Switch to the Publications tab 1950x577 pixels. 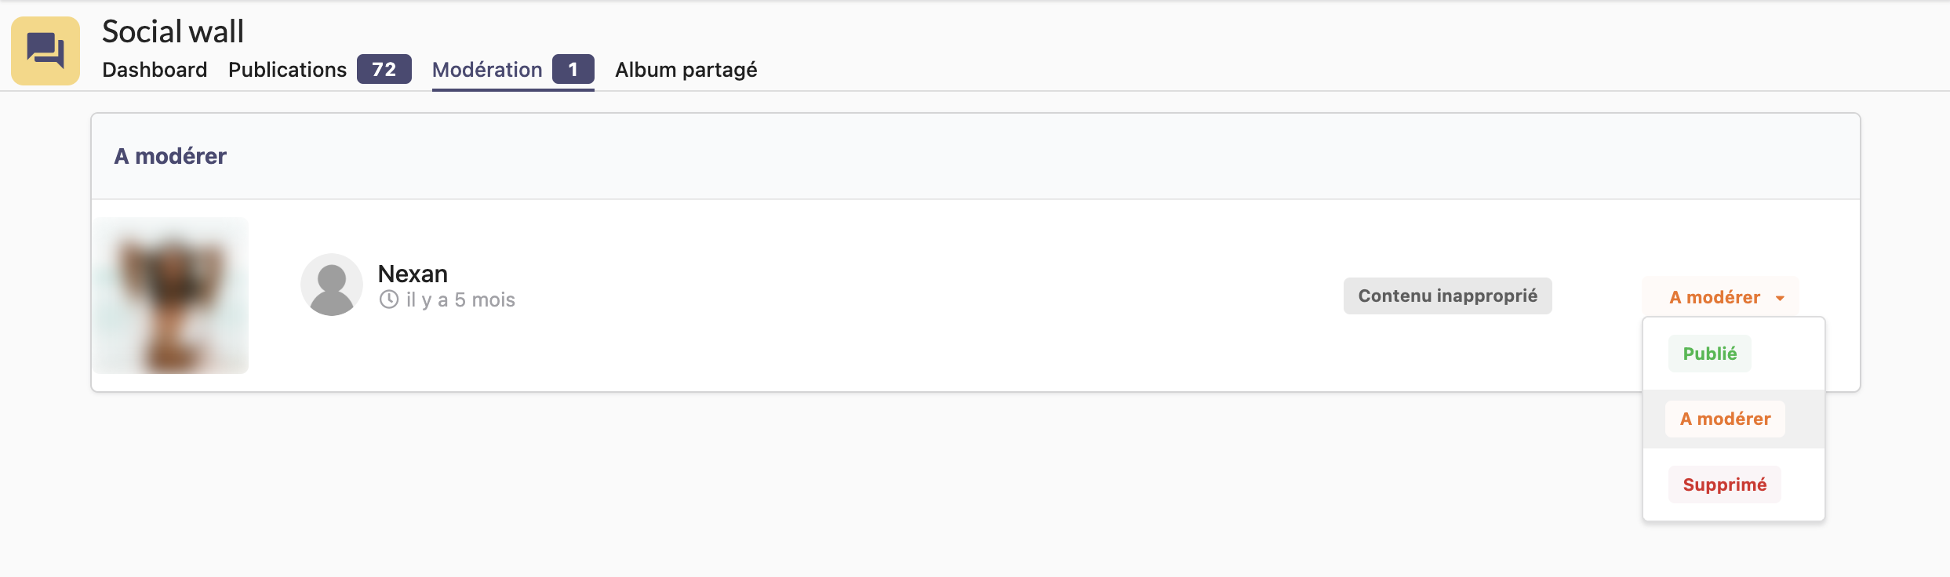(x=287, y=70)
